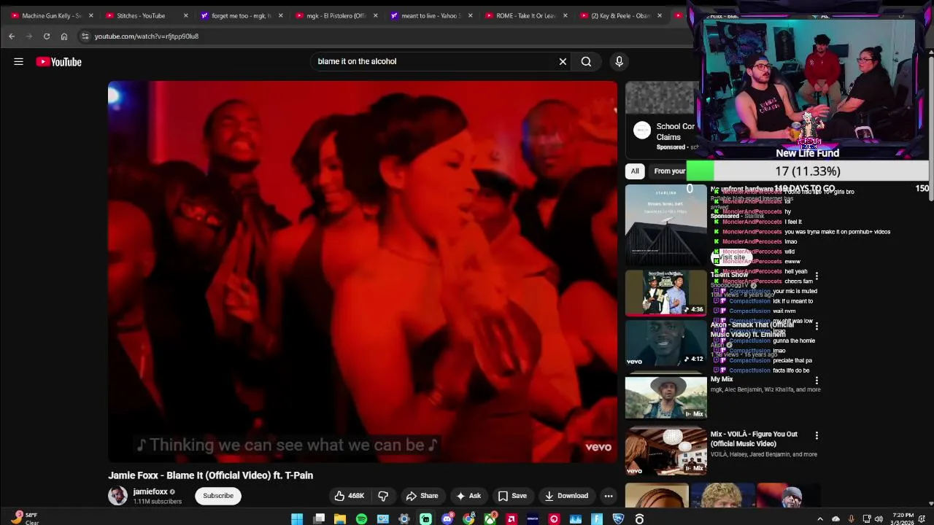Click the Mix - VOILÀ video title
This screenshot has width=934, height=525.
(x=754, y=439)
